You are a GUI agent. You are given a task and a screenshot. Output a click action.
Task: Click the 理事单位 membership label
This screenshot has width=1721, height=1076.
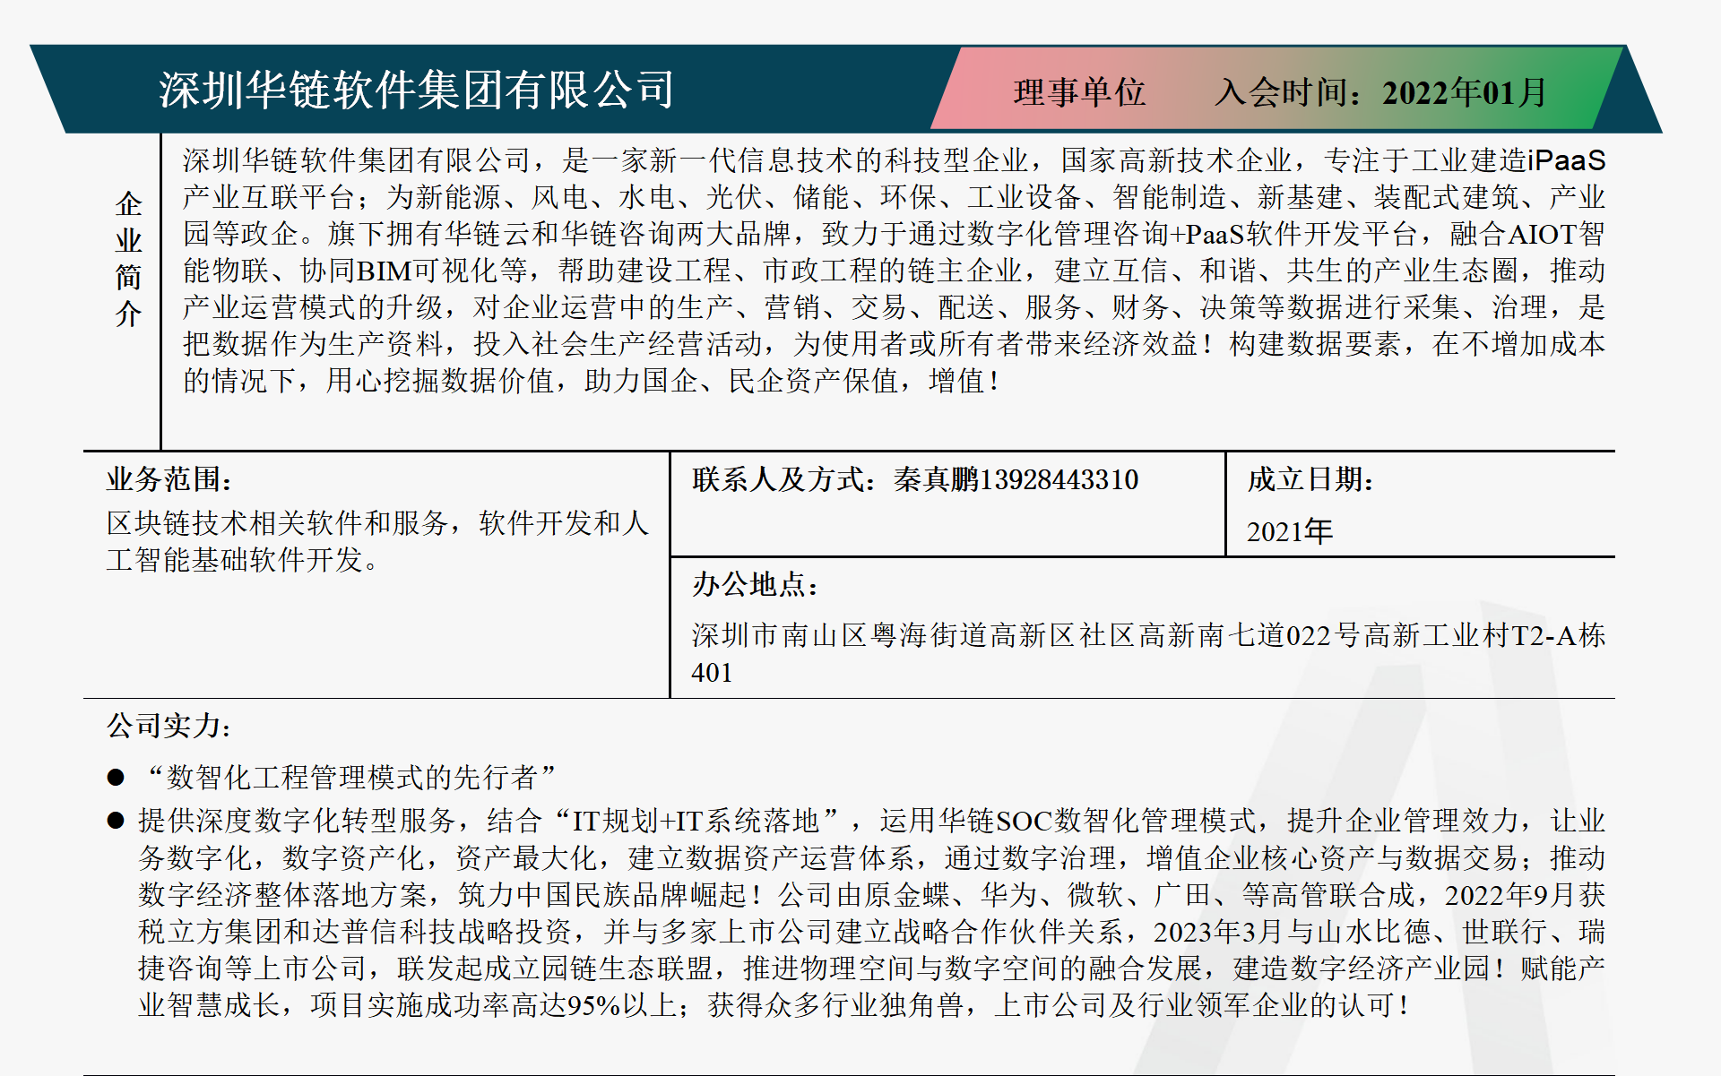coord(1079,91)
